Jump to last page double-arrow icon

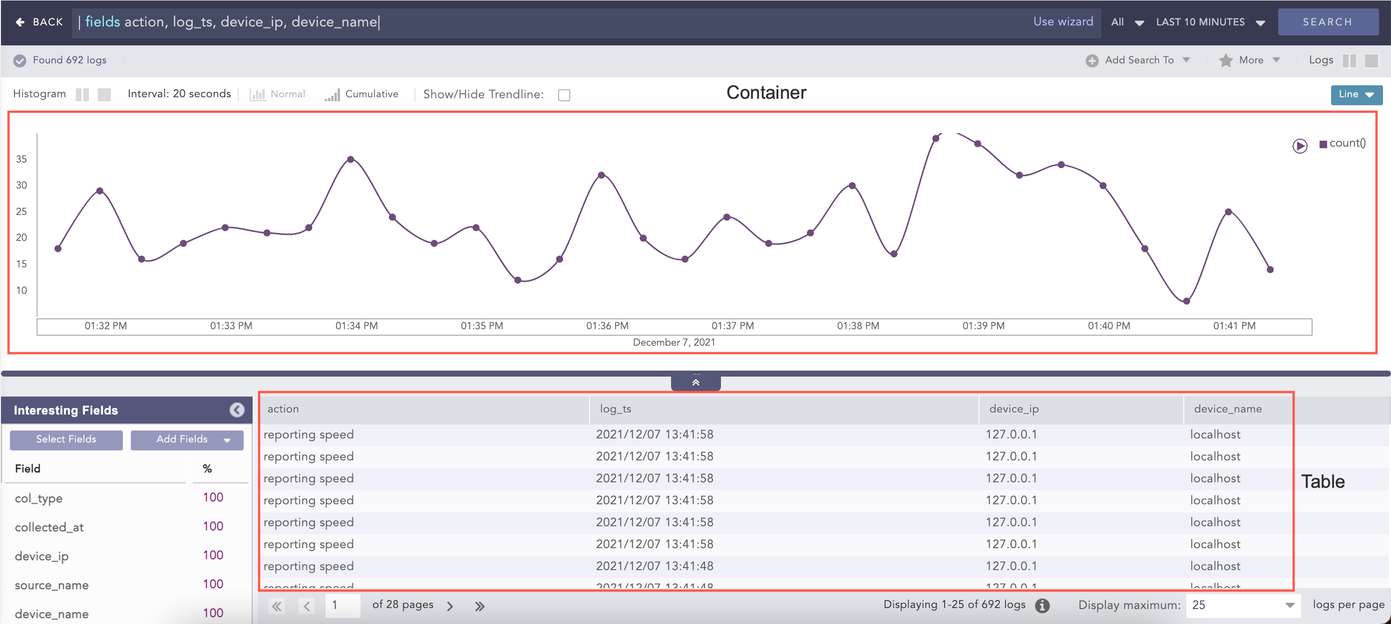479,606
